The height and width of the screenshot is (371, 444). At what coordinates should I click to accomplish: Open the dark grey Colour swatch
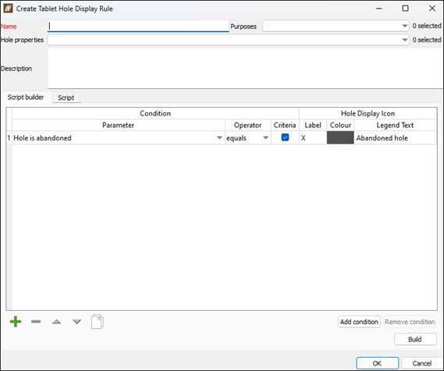(340, 137)
